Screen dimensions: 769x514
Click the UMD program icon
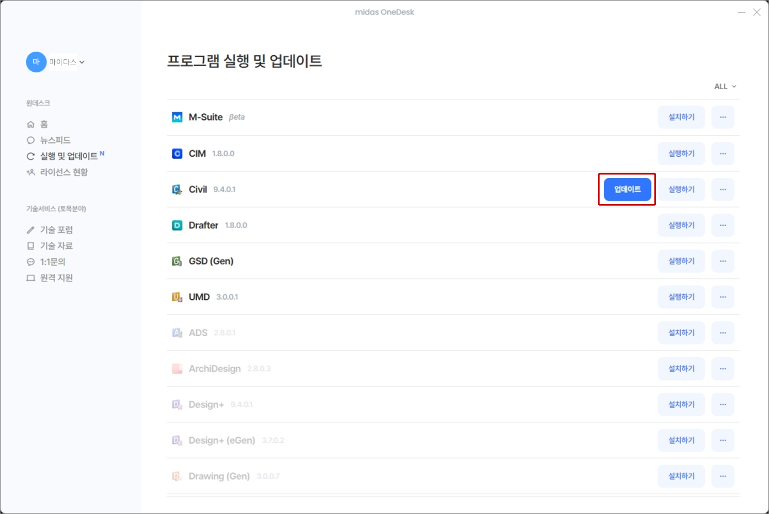(177, 297)
